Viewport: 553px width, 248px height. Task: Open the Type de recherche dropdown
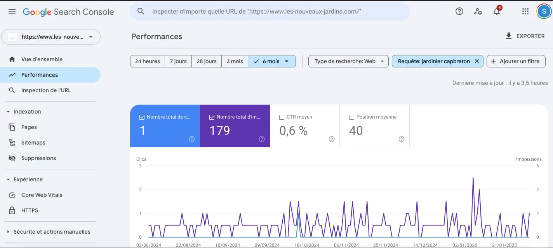tap(348, 61)
